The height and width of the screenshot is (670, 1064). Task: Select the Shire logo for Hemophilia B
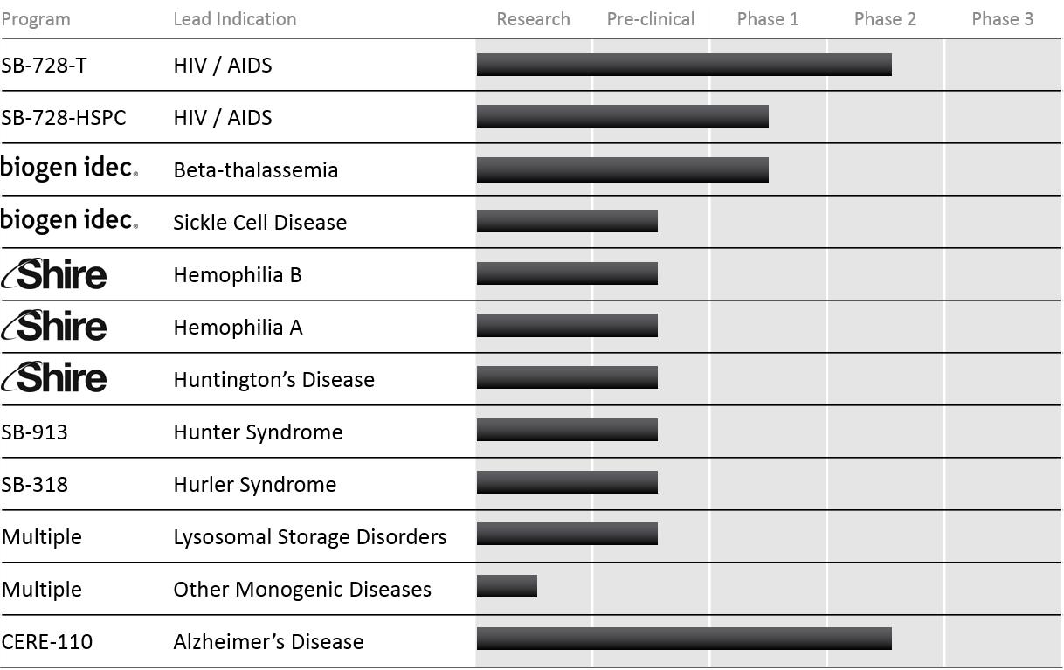(x=54, y=274)
